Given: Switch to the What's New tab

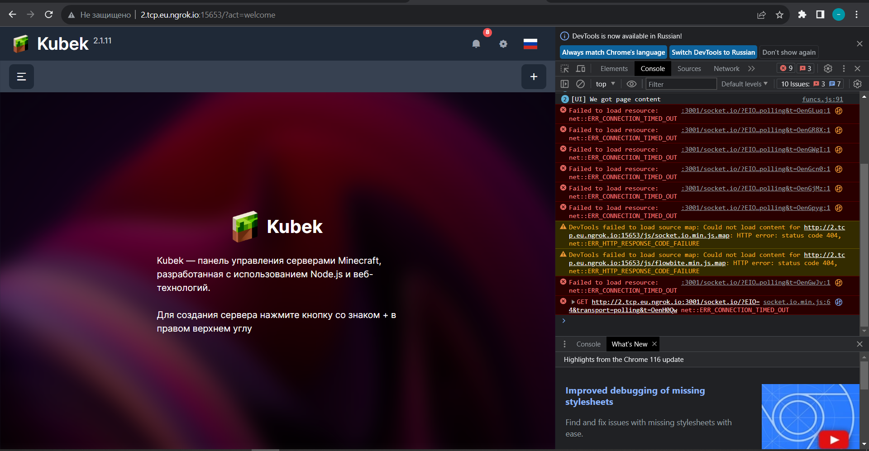Looking at the screenshot, I should [x=629, y=344].
